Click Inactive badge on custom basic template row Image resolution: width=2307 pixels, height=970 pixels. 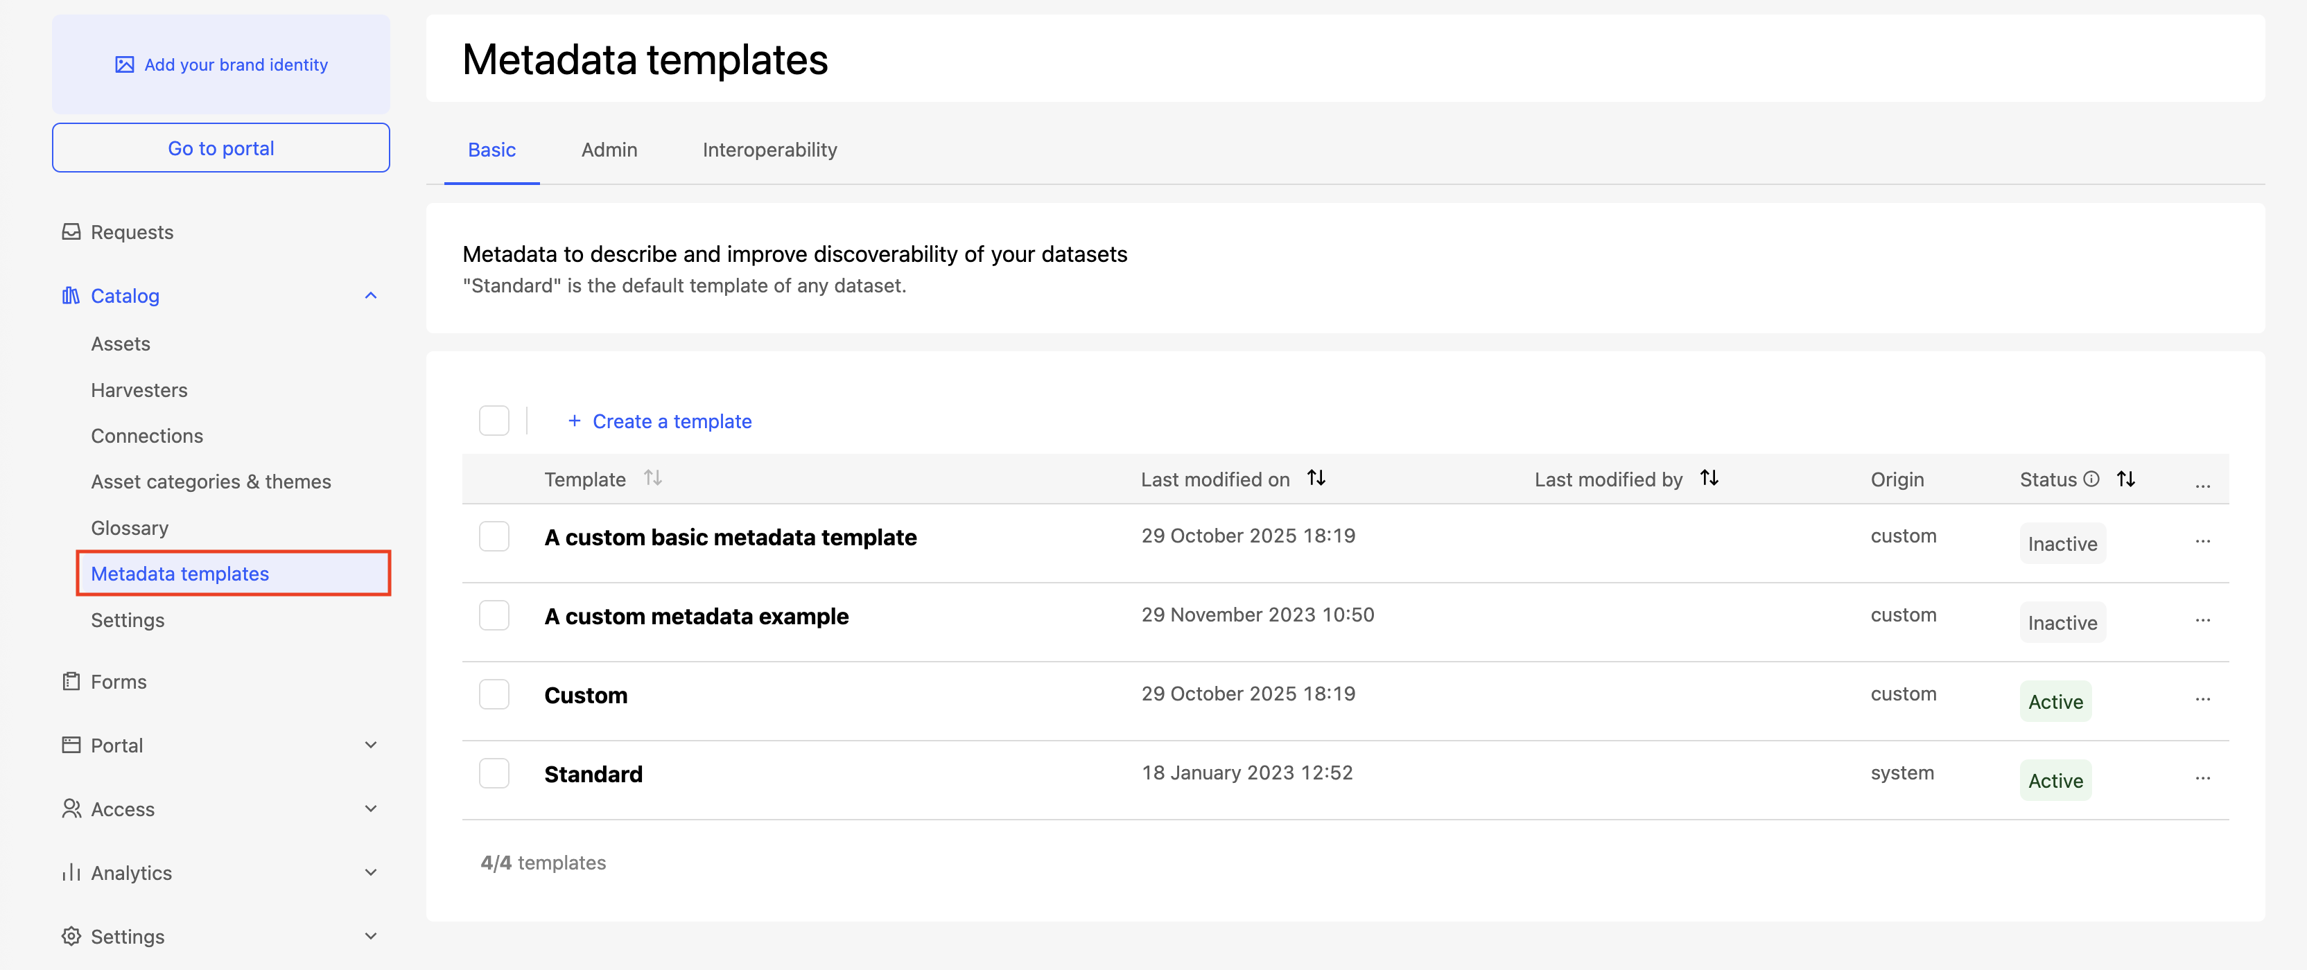2062,543
